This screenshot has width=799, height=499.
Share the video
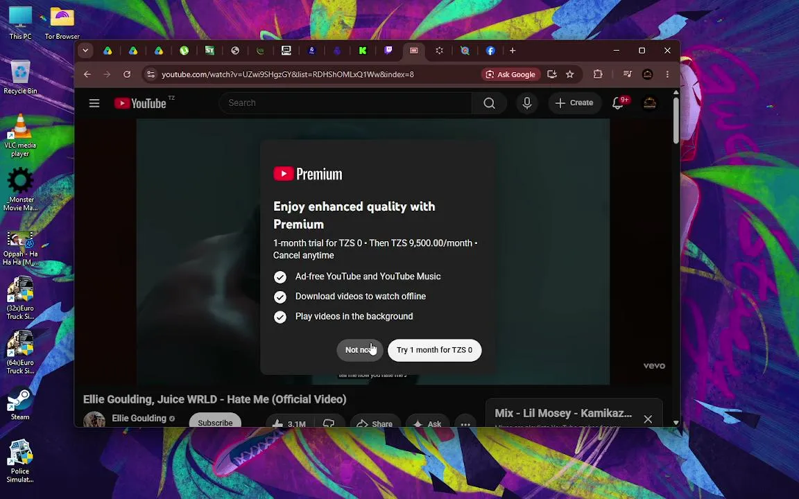pyautogui.click(x=375, y=421)
